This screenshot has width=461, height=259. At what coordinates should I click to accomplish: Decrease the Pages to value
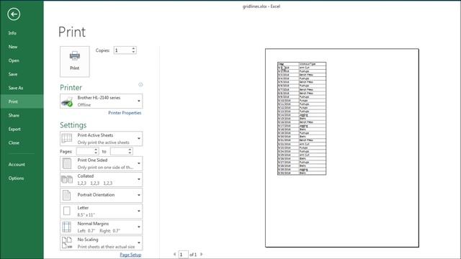click(x=130, y=153)
